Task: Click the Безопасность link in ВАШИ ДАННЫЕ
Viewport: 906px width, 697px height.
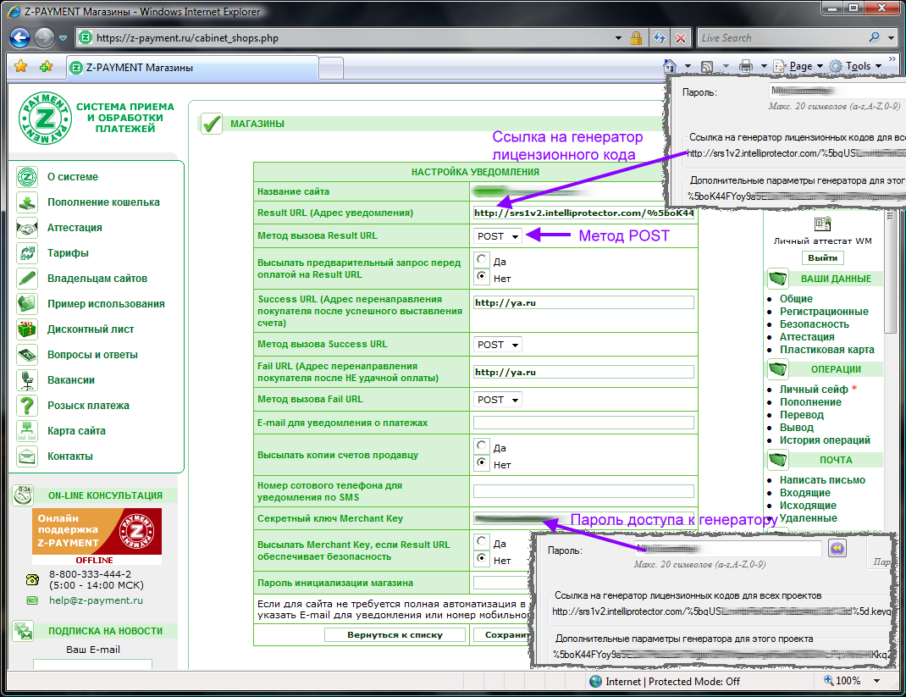Action: (814, 324)
